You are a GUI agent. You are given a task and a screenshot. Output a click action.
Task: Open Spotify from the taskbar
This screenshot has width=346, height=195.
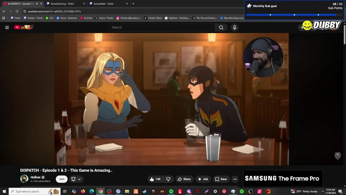(171, 191)
